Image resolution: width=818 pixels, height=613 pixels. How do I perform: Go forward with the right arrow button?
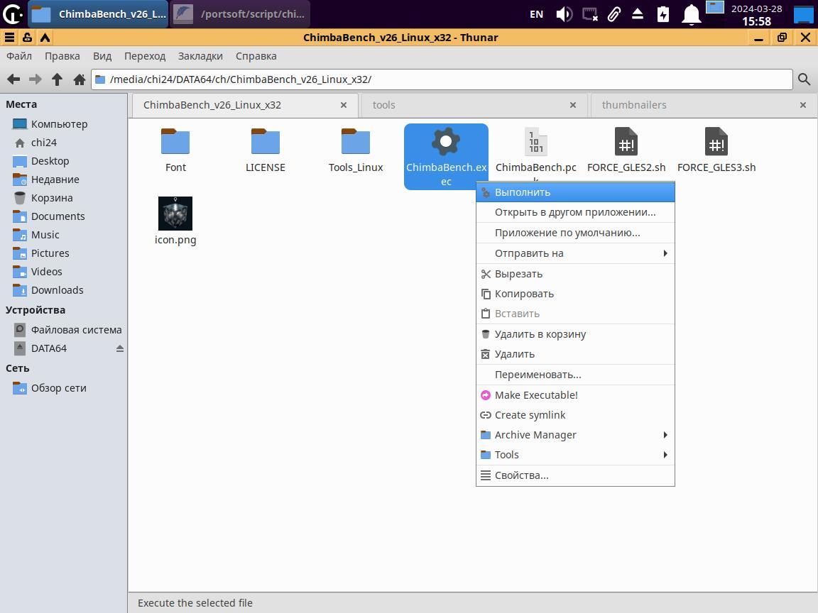click(x=36, y=79)
